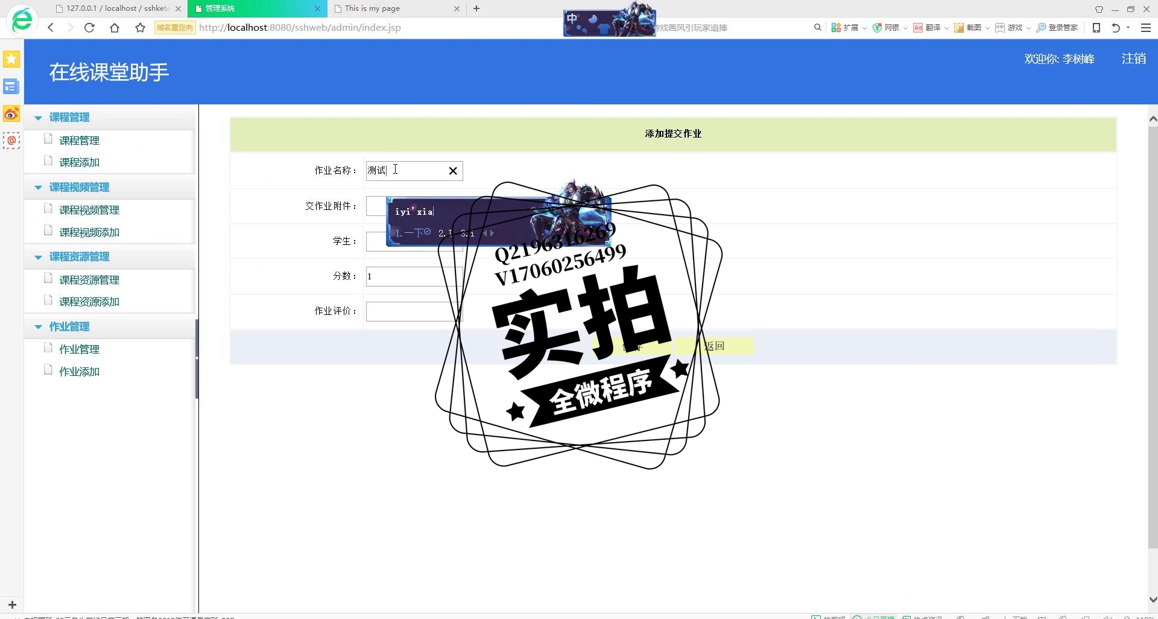The image size is (1158, 619).
Task: Collapse the 课程资源管理 section header
Action: point(110,257)
